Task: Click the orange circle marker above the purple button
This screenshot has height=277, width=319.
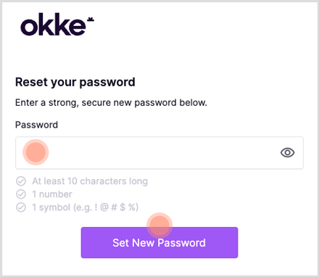Action: [159, 226]
